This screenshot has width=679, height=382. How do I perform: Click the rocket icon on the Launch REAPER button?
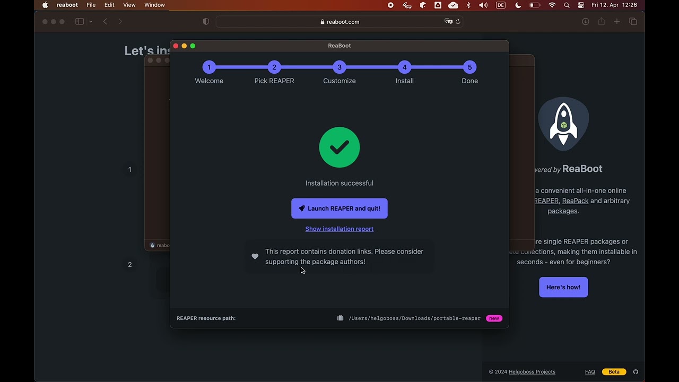pyautogui.click(x=302, y=209)
